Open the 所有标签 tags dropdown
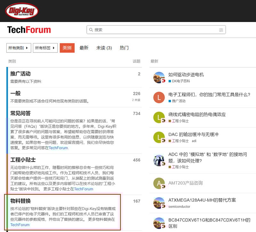This screenshot has width=256, height=232. (x=44, y=47)
